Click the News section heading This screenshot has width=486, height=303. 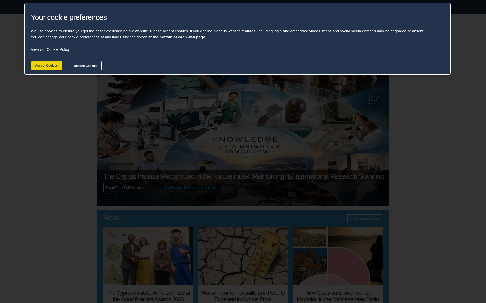coord(111,218)
